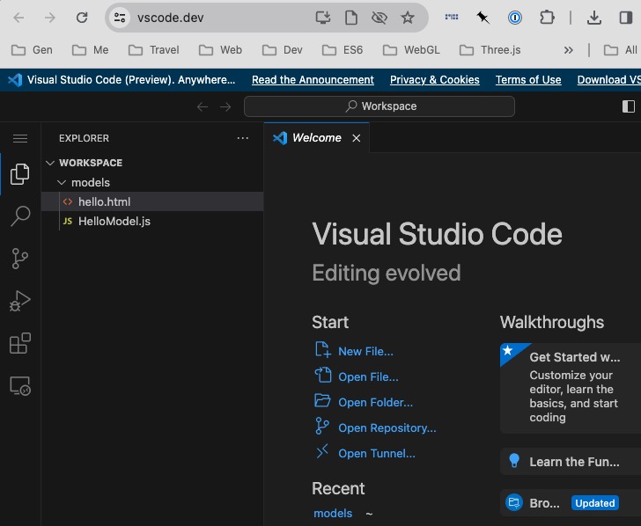The height and width of the screenshot is (526, 641).
Task: Open the hamburger application menu
Action: 19,138
